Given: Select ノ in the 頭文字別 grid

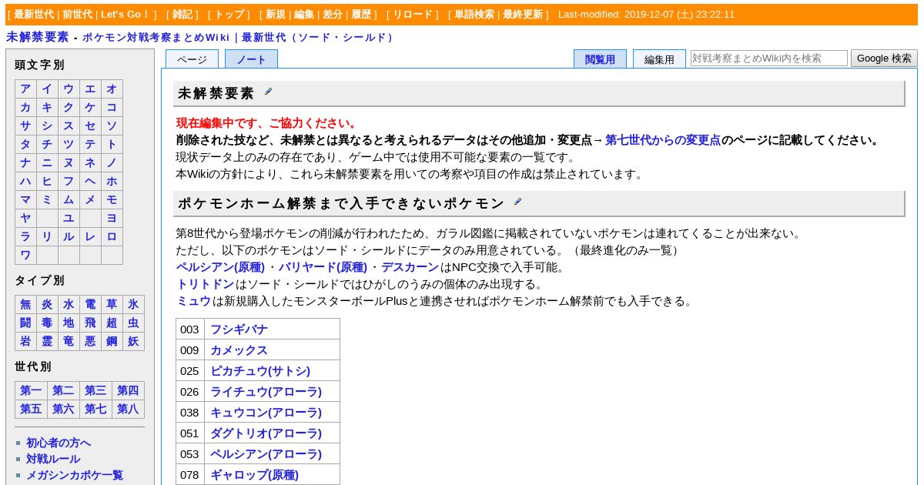Looking at the screenshot, I should (x=112, y=162).
